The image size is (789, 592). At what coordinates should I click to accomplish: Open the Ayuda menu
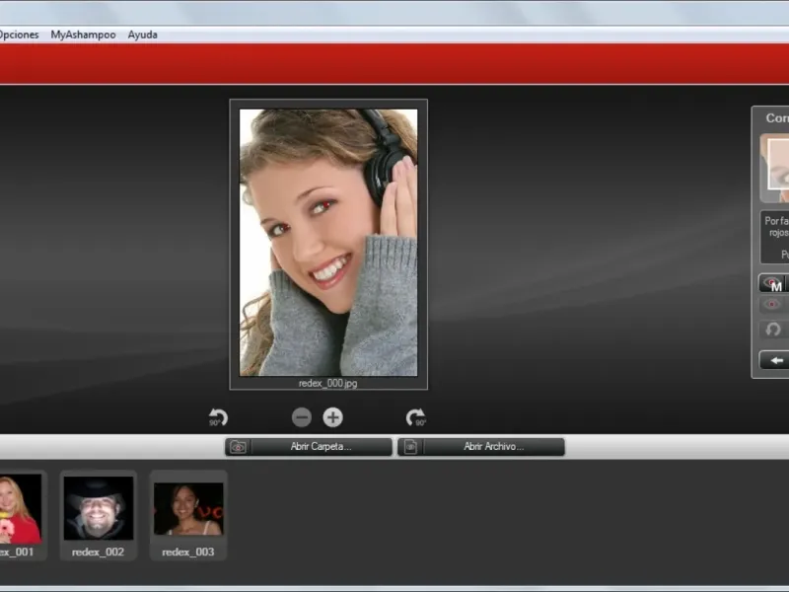click(142, 35)
